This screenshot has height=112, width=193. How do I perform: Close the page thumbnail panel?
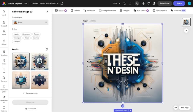[x=186, y=30]
